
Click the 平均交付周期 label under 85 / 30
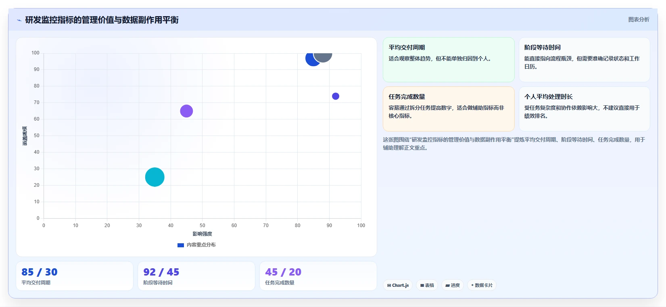click(36, 283)
